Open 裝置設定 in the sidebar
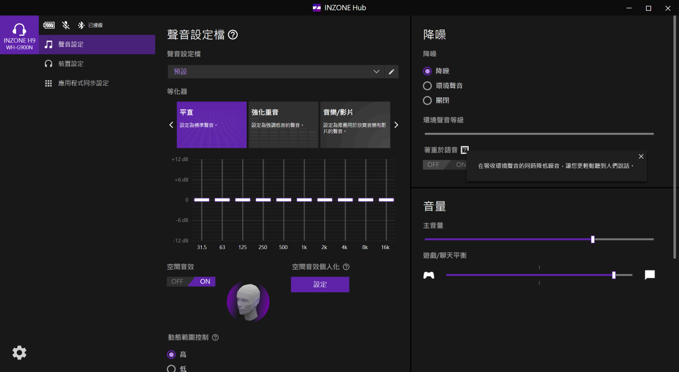The image size is (679, 372). [x=71, y=64]
